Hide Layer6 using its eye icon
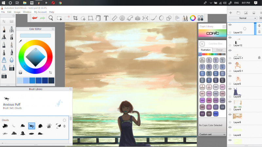Screen dimensions: 262x147 click(x=230, y=89)
